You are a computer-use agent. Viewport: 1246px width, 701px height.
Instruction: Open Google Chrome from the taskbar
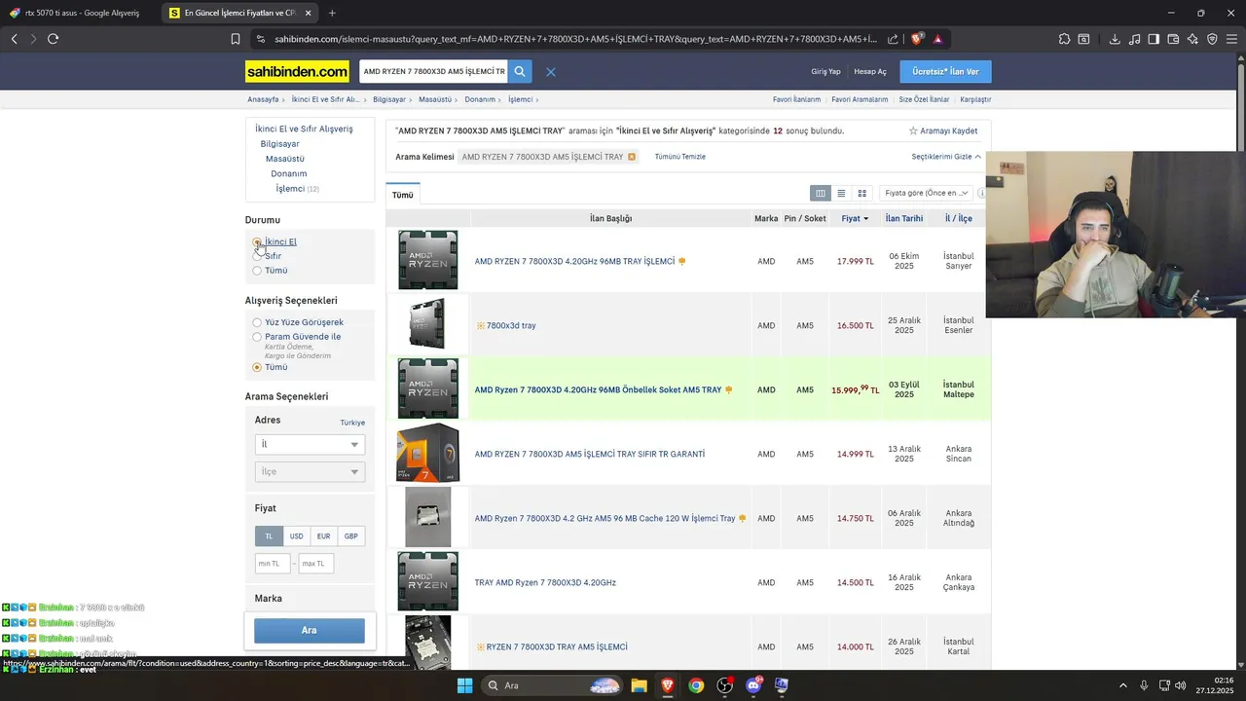tap(696, 685)
